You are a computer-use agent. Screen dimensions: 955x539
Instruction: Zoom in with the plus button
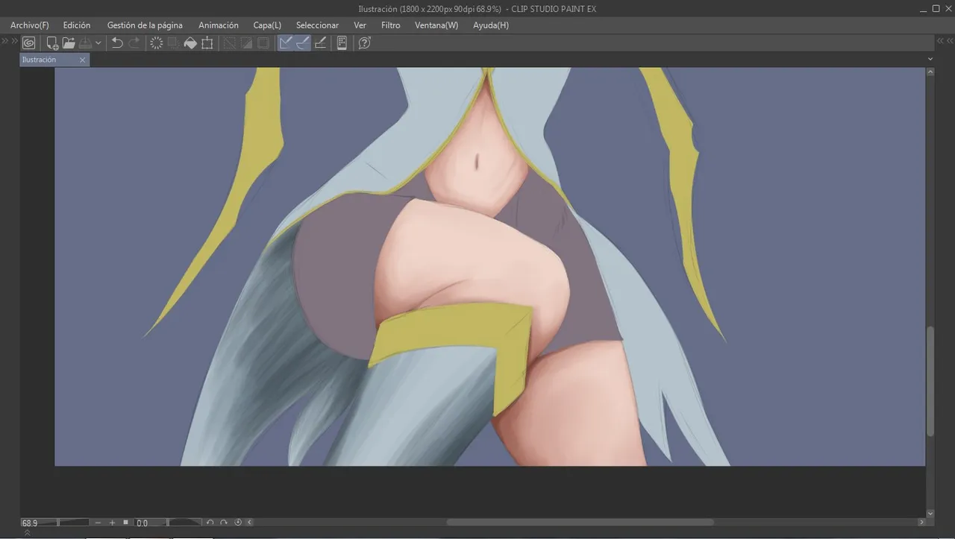[112, 523]
